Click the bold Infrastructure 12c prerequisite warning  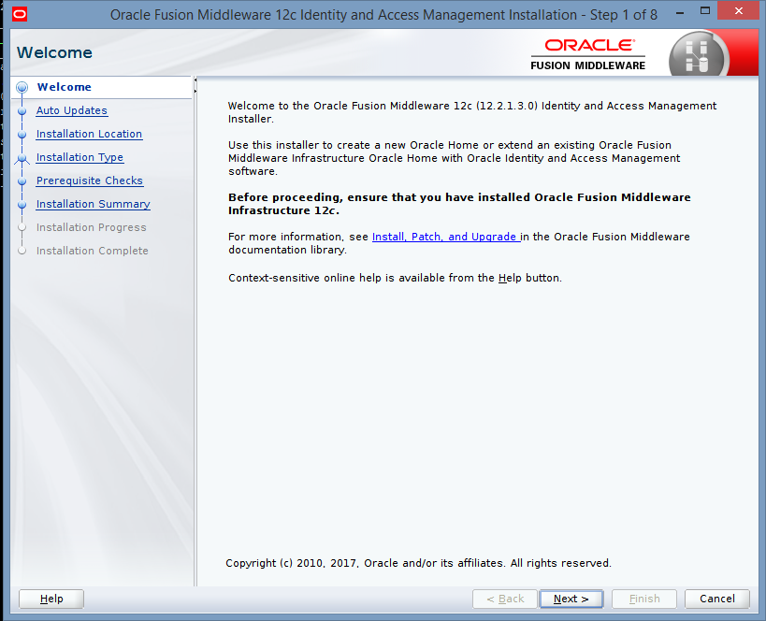pos(459,204)
